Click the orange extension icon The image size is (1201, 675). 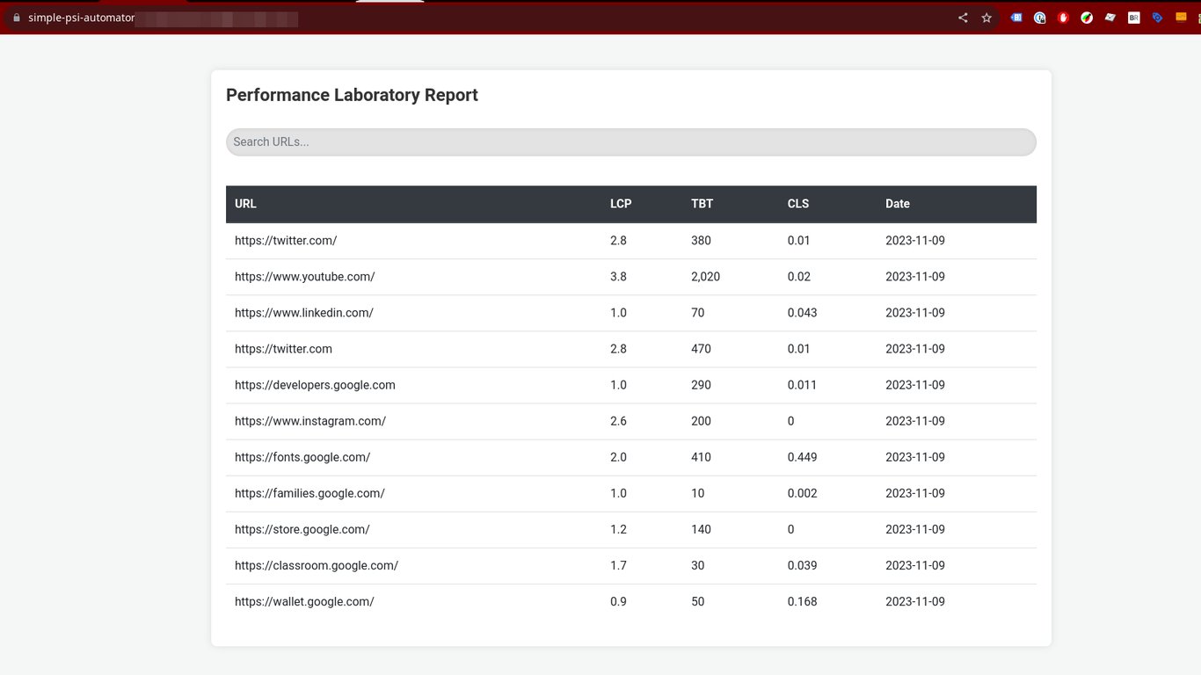1180,17
